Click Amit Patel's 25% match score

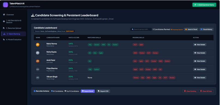pyautogui.click(x=71, y=60)
